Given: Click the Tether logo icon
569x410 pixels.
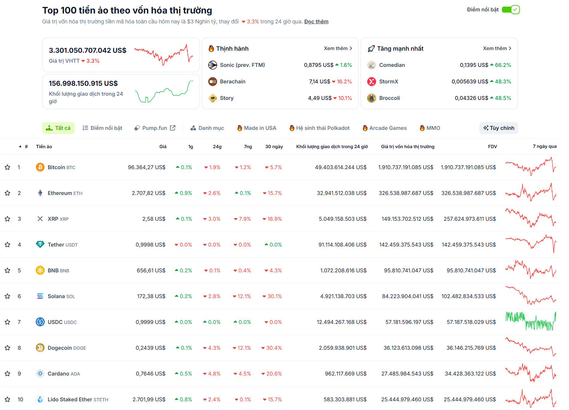Looking at the screenshot, I should tap(40, 244).
